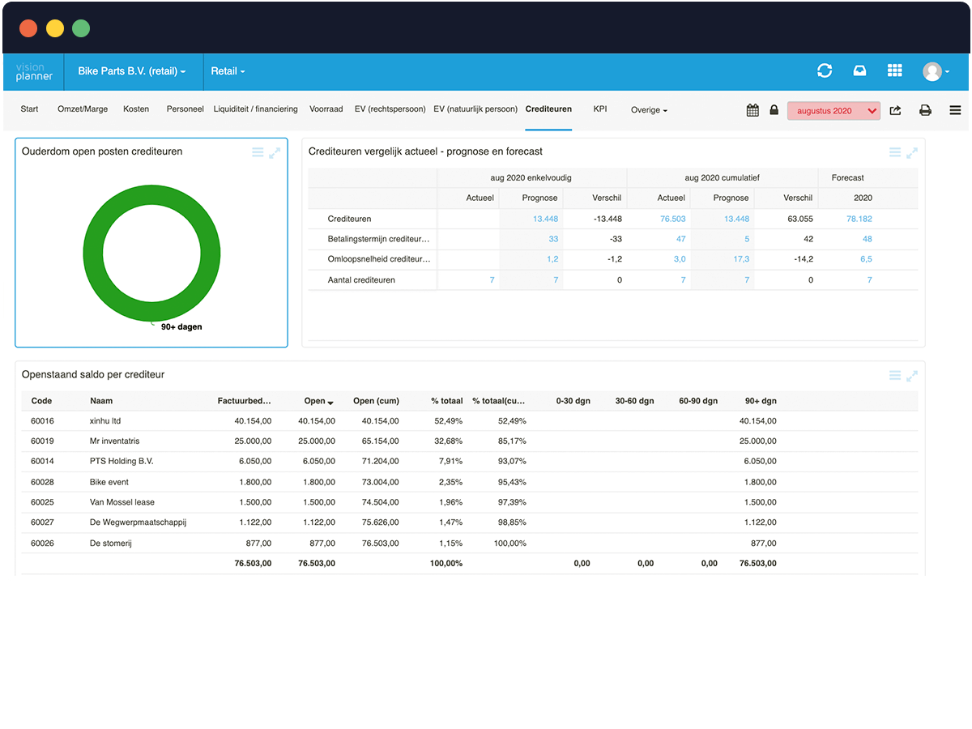Screen dimensions: 972x729
Task: Sort by the 0-30 dgn column header
Action: tap(573, 401)
